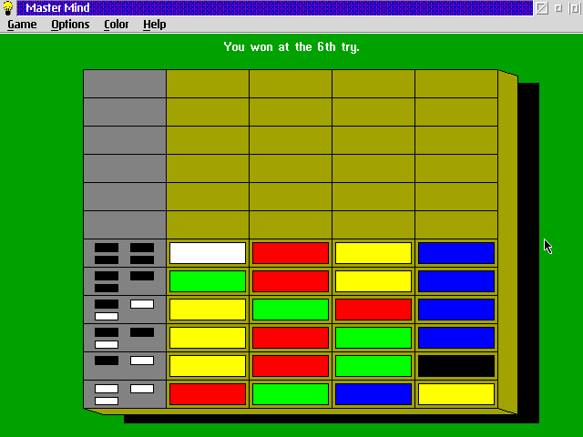Select the green cell in the bottom row
This screenshot has width=583, height=437.
[x=291, y=394]
